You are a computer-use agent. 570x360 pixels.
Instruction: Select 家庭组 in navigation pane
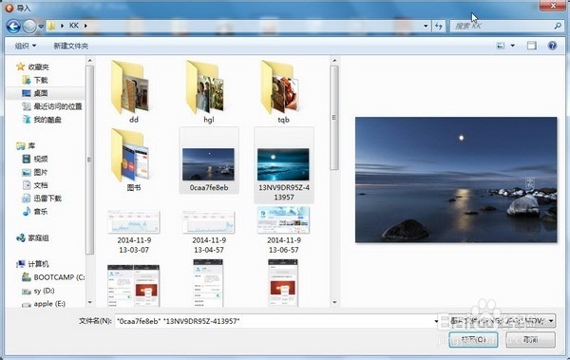[x=32, y=237]
